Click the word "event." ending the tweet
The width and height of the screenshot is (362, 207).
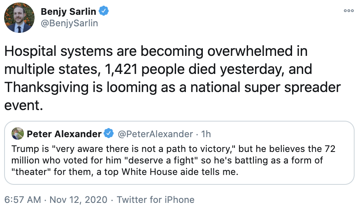[23, 105]
